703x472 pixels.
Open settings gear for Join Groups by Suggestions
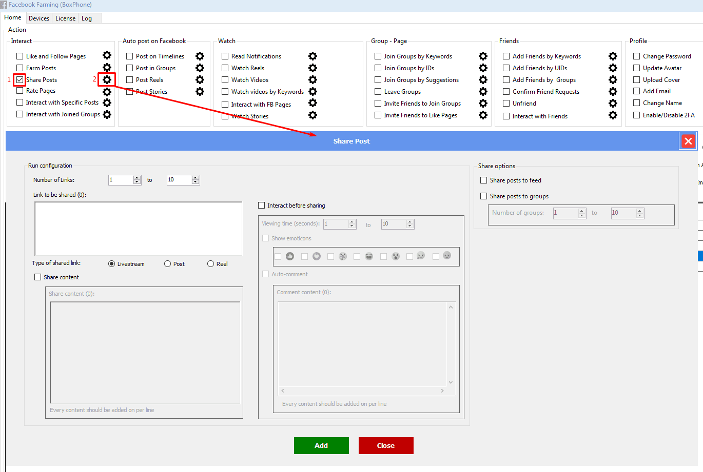coord(483,79)
